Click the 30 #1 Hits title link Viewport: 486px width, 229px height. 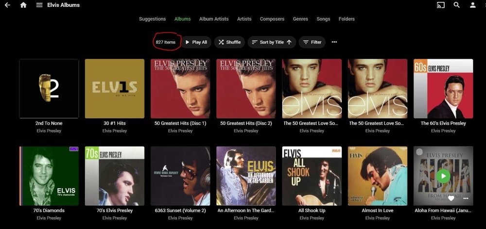click(115, 123)
